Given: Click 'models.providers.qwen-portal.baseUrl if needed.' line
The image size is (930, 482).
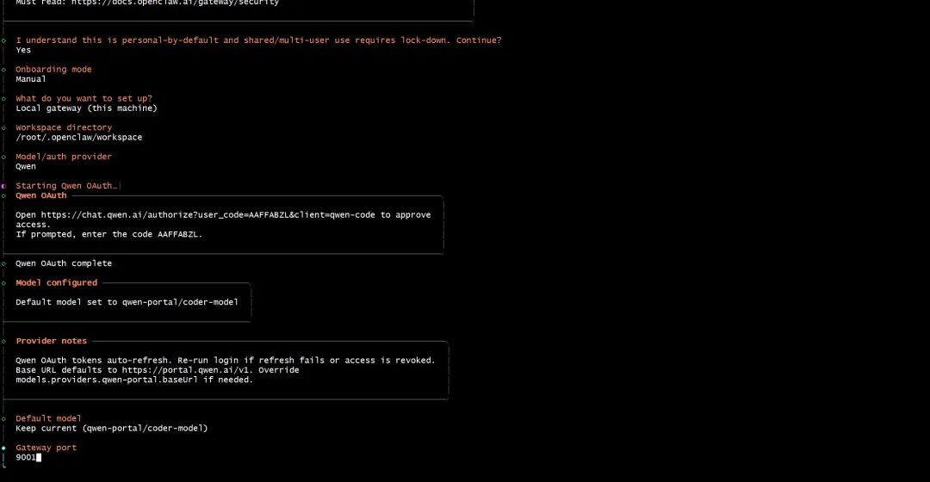Looking at the screenshot, I should (x=134, y=380).
